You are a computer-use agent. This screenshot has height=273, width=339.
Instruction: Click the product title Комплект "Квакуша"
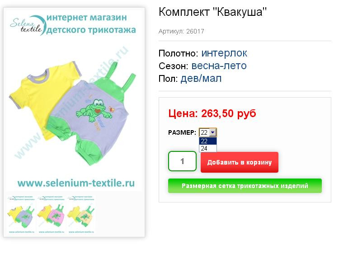[x=212, y=12]
